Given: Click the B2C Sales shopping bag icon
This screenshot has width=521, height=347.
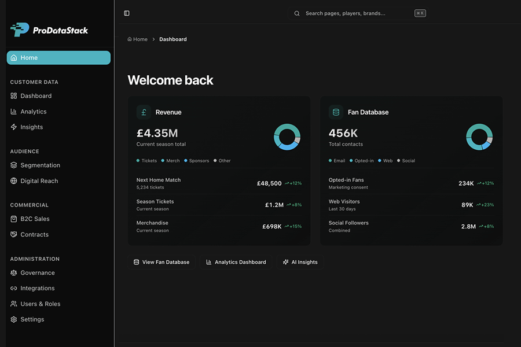Looking at the screenshot, I should (14, 219).
